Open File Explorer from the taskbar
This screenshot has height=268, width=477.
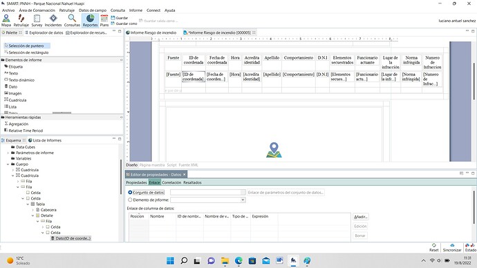point(225,260)
